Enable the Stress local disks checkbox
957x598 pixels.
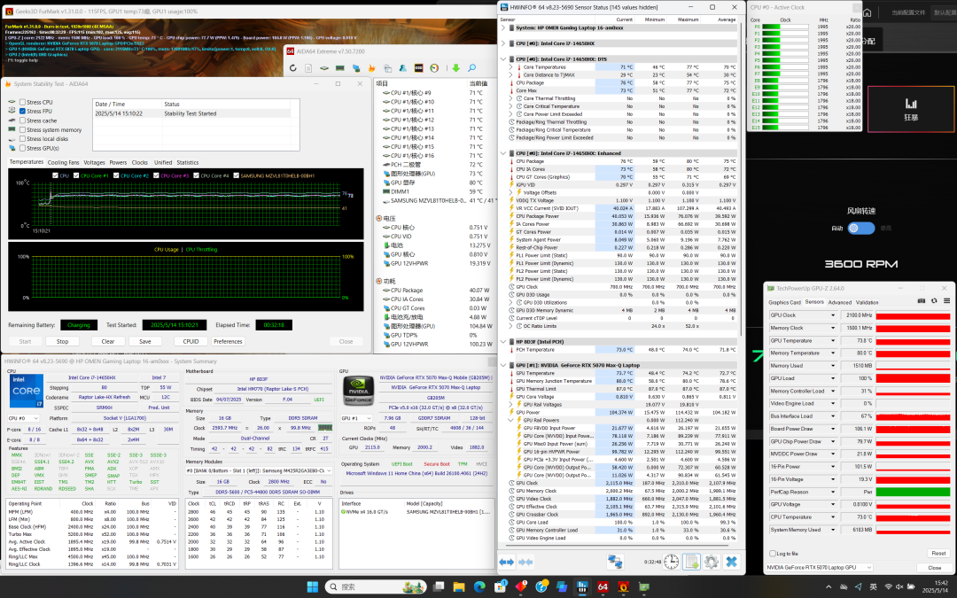click(22, 138)
